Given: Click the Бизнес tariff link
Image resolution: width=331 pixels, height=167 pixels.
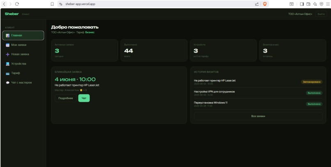Looking at the screenshot, I should (x=90, y=32).
